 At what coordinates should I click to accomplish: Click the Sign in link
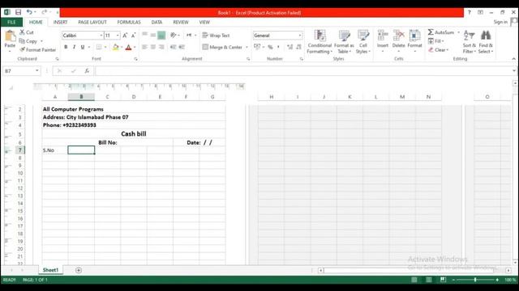(x=500, y=22)
